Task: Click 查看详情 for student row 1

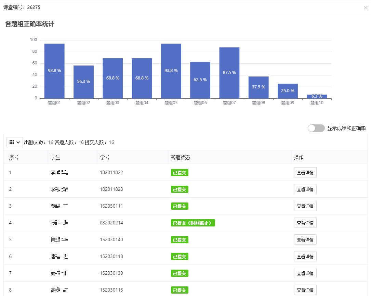Action: [x=305, y=172]
